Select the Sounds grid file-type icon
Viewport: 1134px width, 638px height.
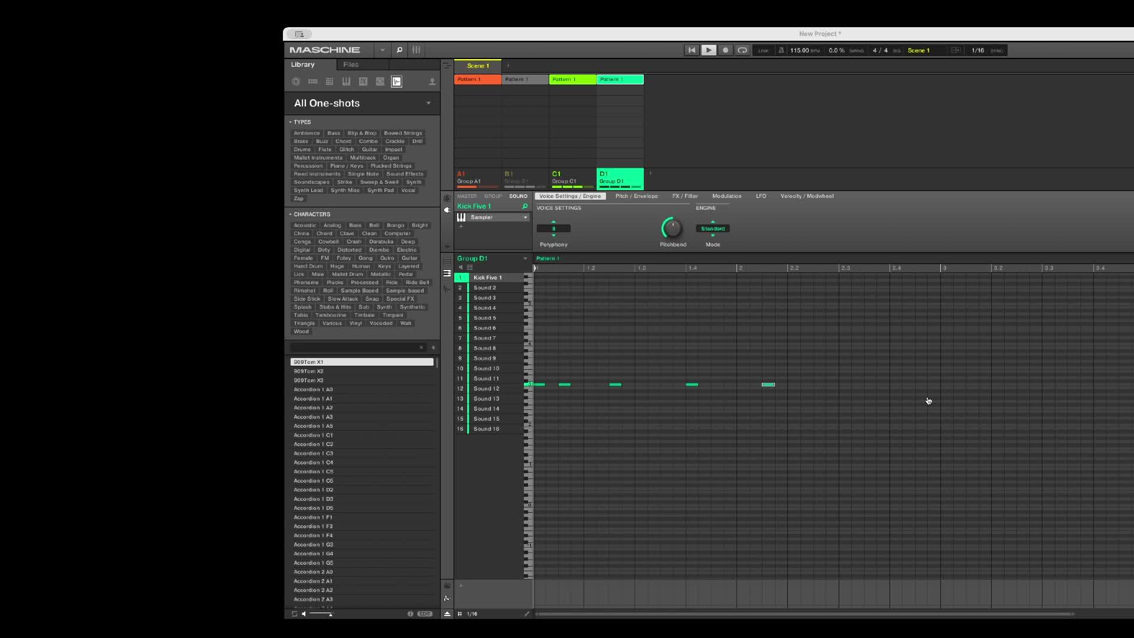330,82
